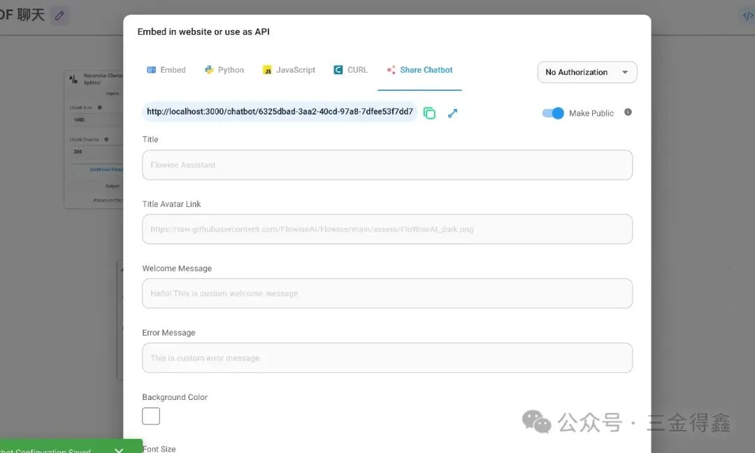Focus the Title input field
Image resolution: width=755 pixels, height=453 pixels.
387,165
